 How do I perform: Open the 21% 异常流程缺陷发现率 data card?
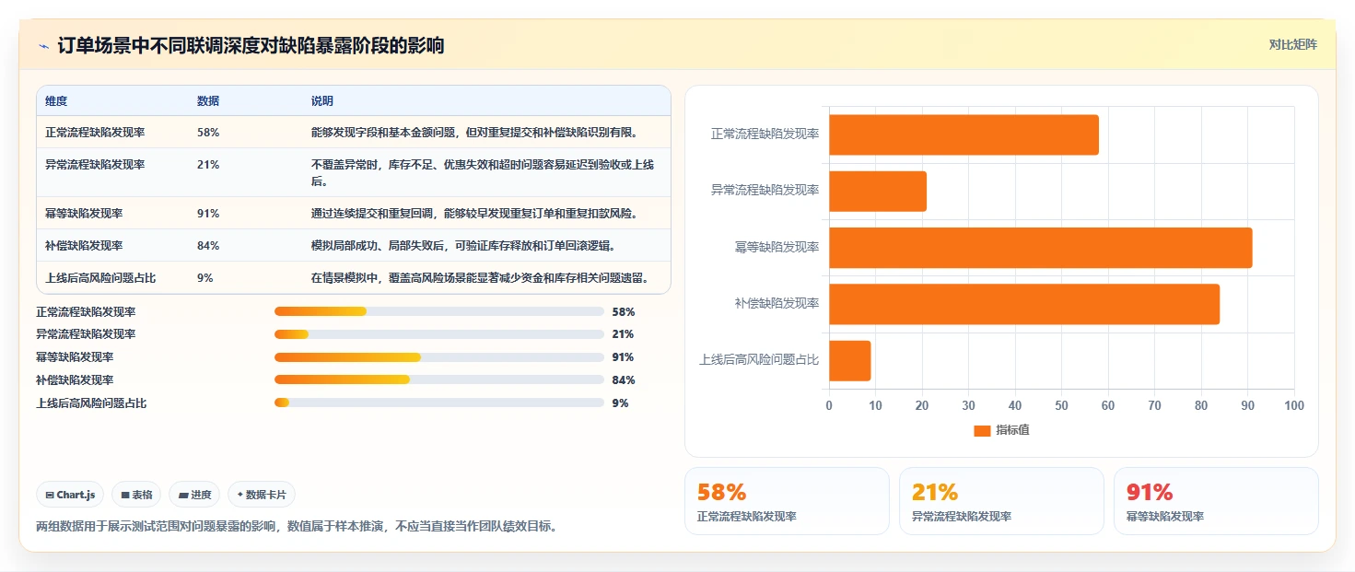click(1001, 501)
